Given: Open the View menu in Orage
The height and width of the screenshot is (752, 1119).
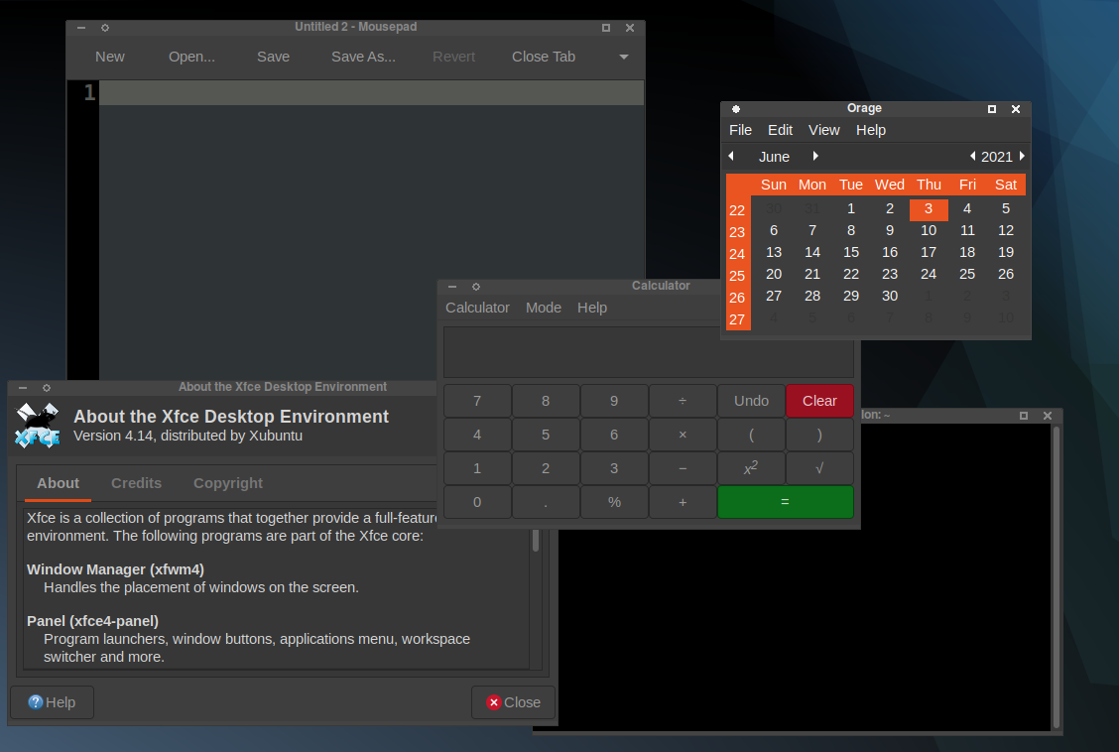Looking at the screenshot, I should click(x=823, y=130).
